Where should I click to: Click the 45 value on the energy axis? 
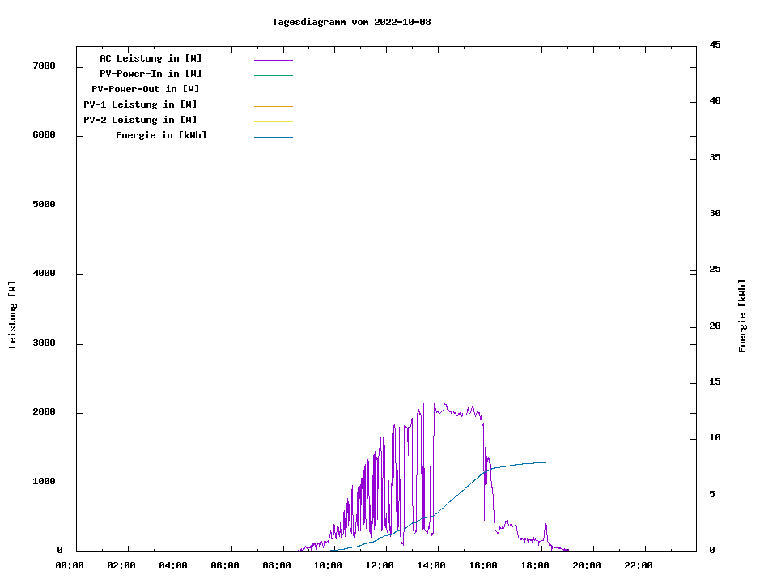715,45
